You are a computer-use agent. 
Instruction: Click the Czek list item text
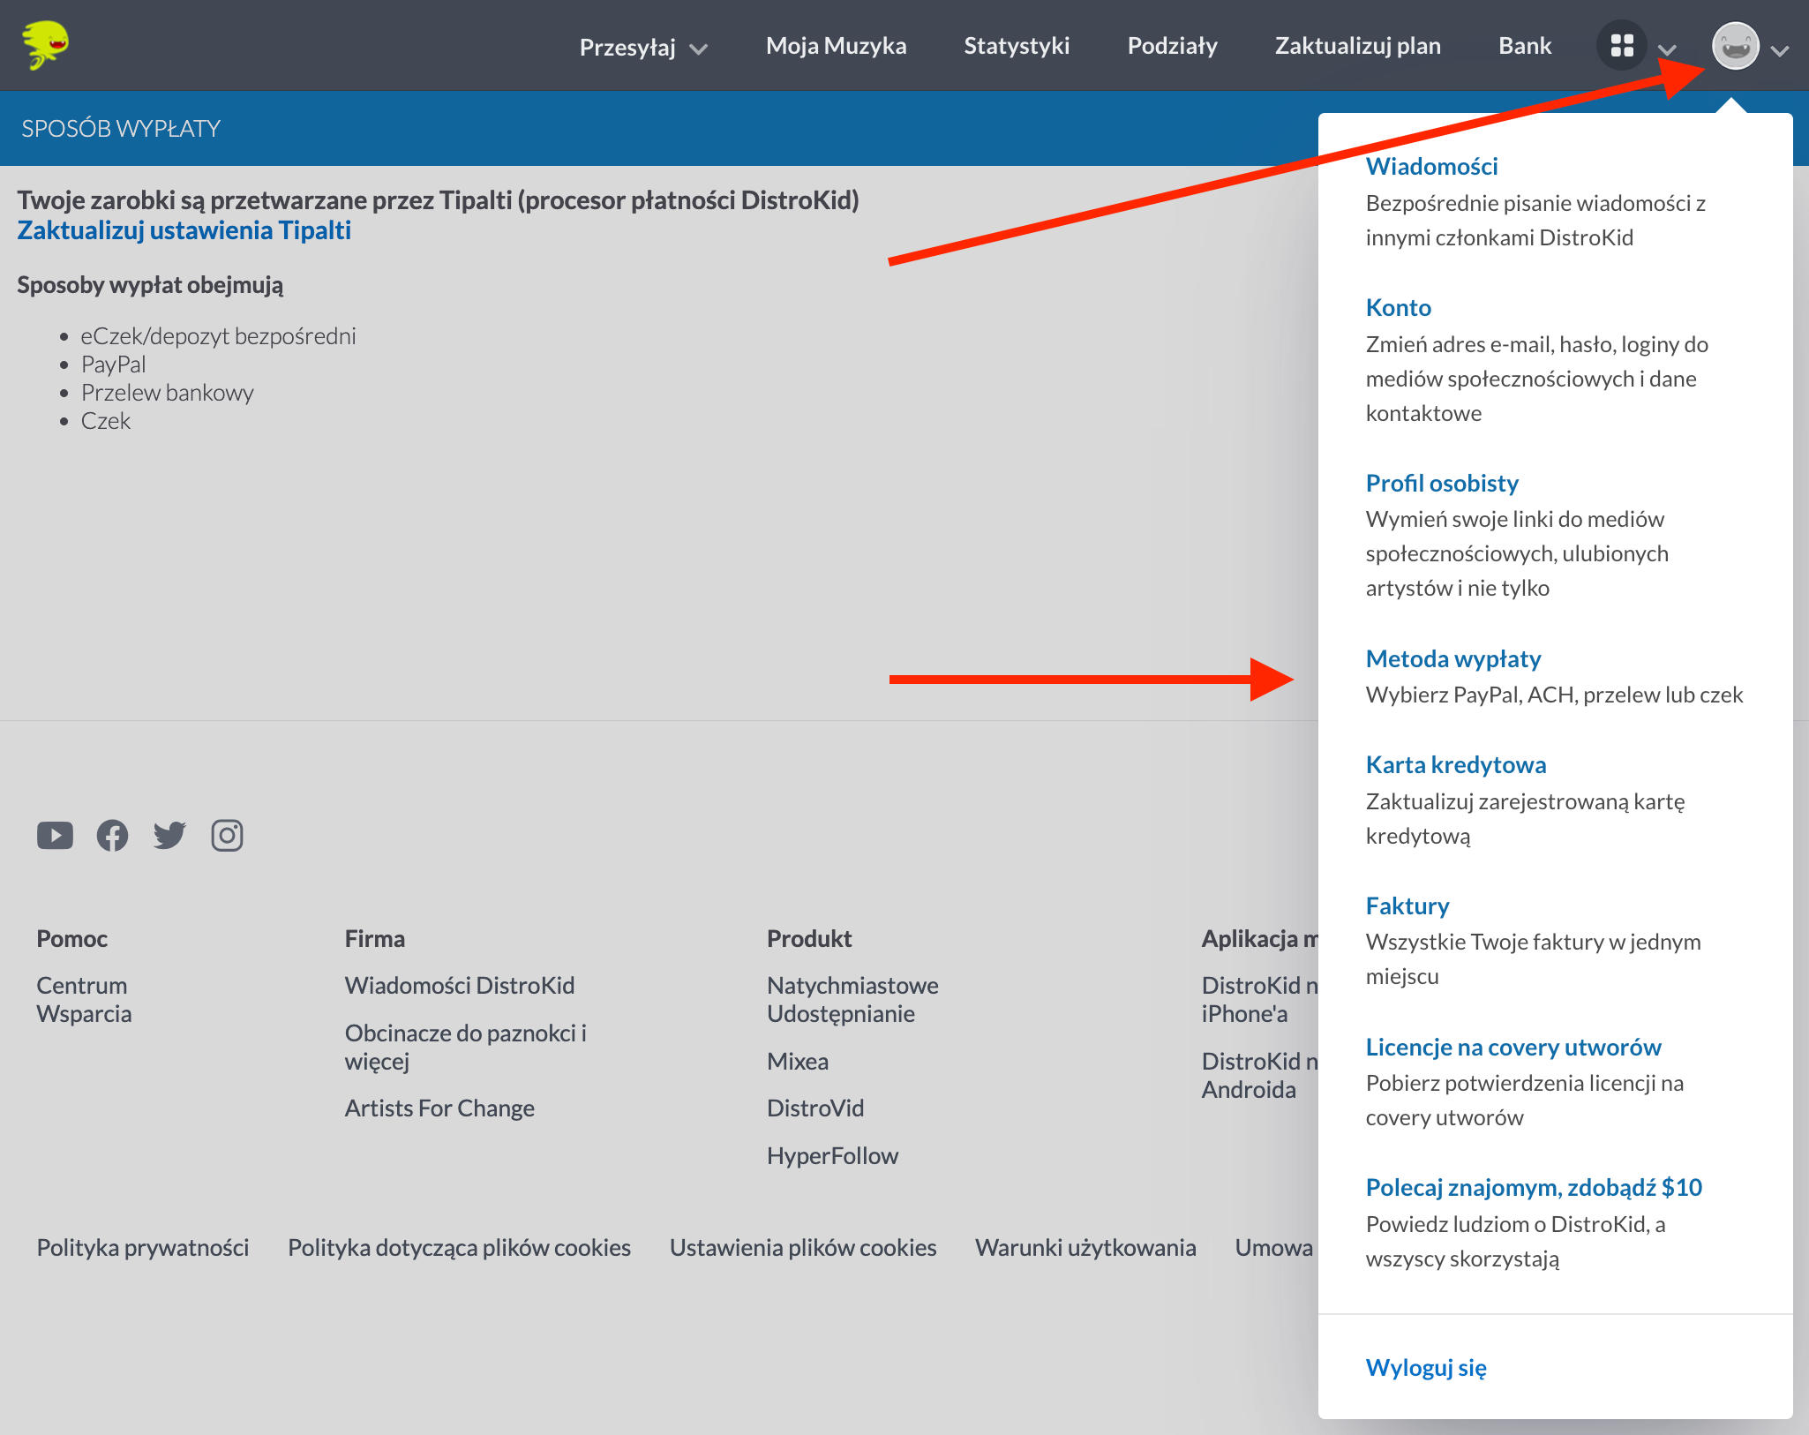[105, 421]
